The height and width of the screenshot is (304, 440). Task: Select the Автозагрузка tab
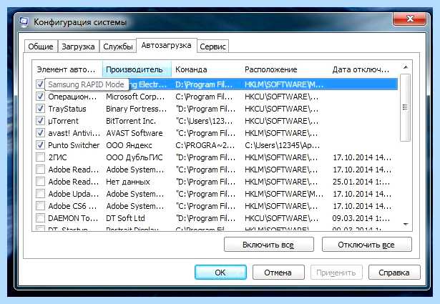click(x=167, y=46)
